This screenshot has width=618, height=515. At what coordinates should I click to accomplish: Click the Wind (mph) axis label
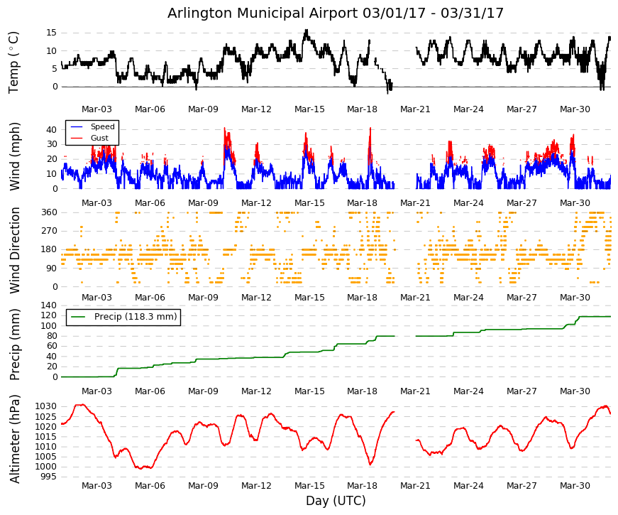pos(14,157)
